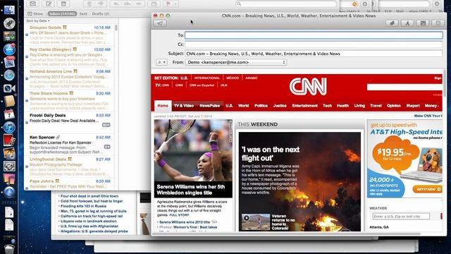
Task: Go to CNN Travel section
Action: (376, 106)
